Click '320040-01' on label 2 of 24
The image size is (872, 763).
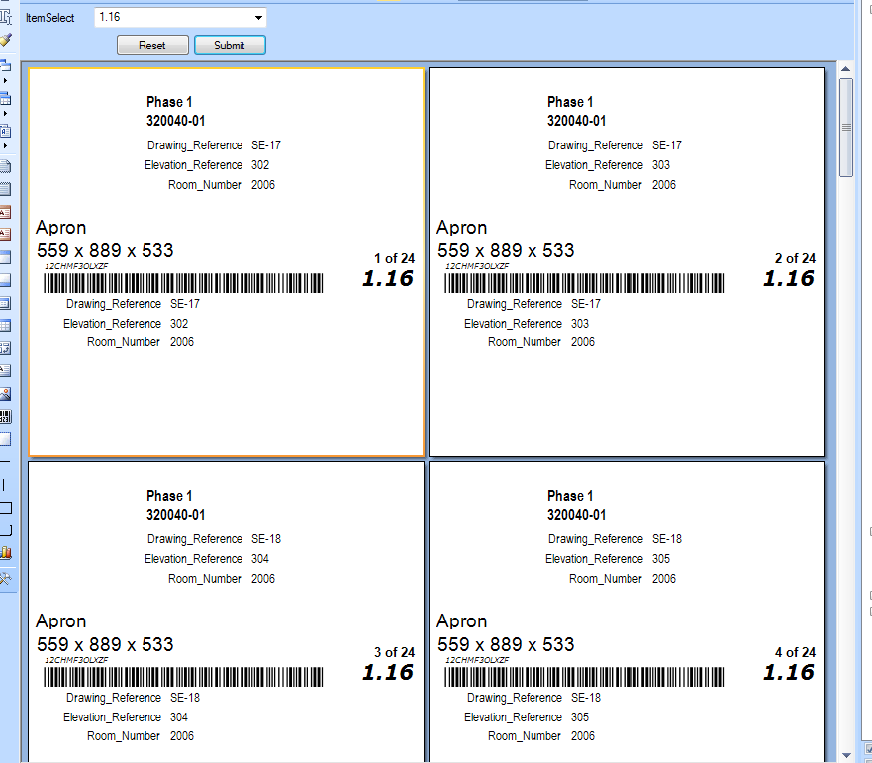(577, 121)
